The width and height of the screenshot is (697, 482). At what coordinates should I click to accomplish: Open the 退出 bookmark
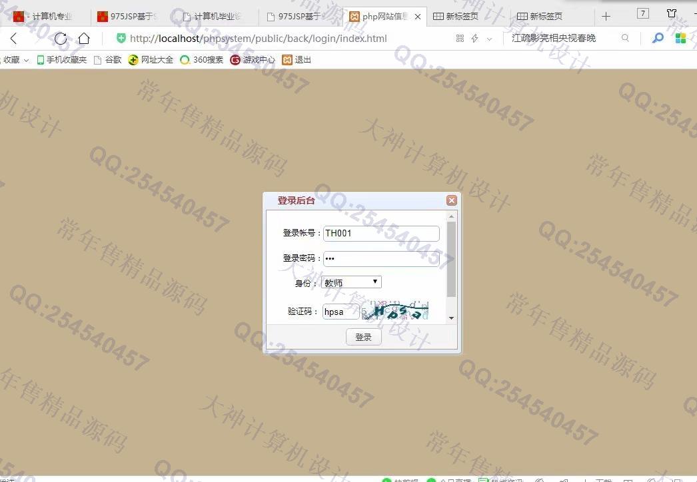coord(297,59)
